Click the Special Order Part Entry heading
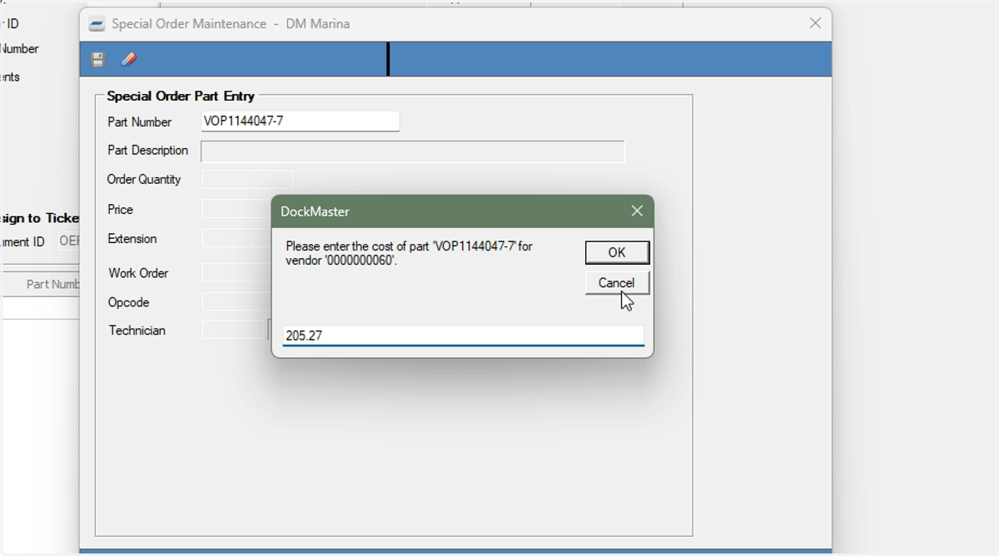 (181, 96)
